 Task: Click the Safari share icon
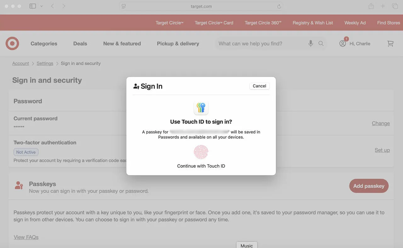[371, 6]
